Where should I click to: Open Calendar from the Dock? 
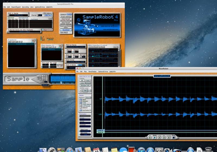point(96,150)
